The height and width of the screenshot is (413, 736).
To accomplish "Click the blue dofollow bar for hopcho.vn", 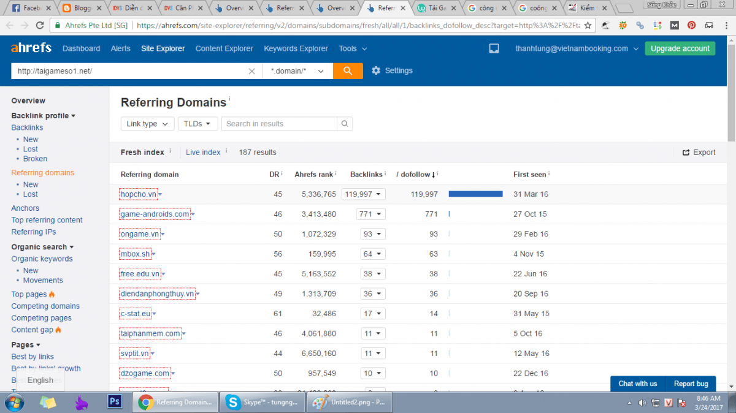I will pos(475,194).
